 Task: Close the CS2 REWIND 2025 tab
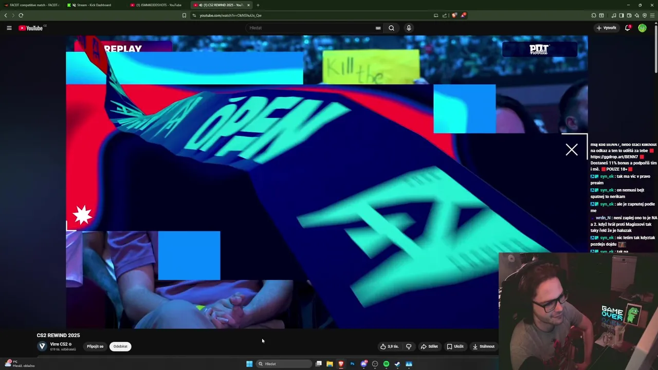[x=248, y=5]
